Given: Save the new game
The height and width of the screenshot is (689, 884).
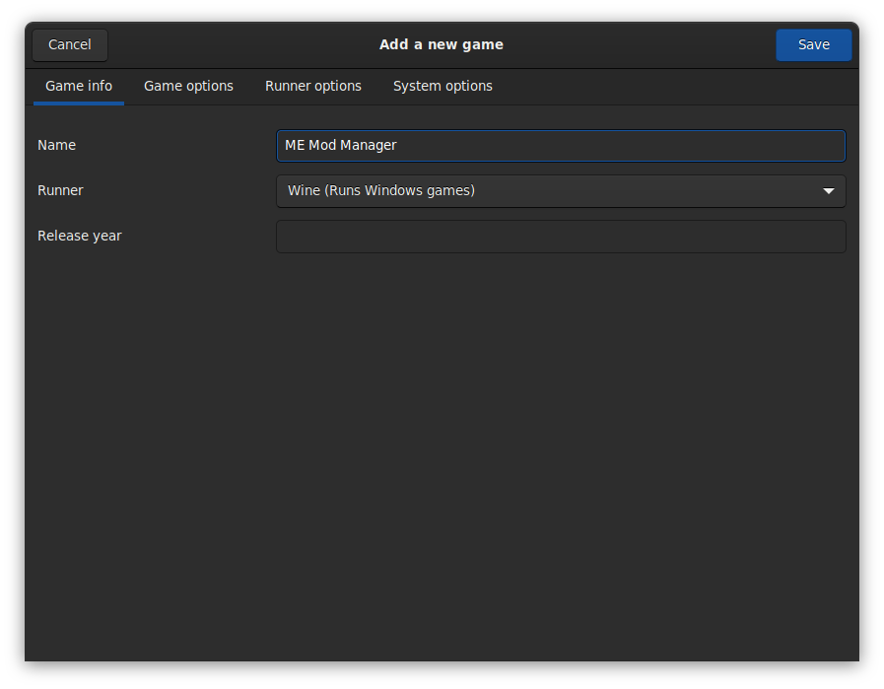Looking at the screenshot, I should tap(813, 45).
